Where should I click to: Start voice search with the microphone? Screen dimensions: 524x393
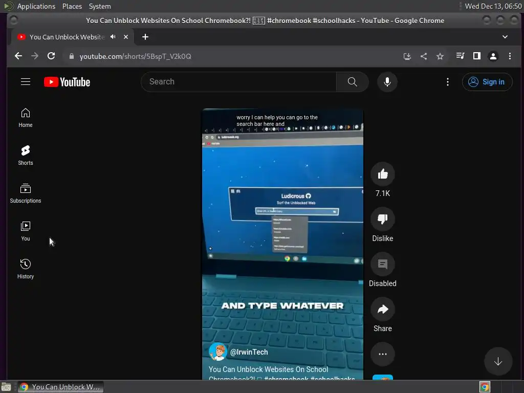(x=387, y=82)
